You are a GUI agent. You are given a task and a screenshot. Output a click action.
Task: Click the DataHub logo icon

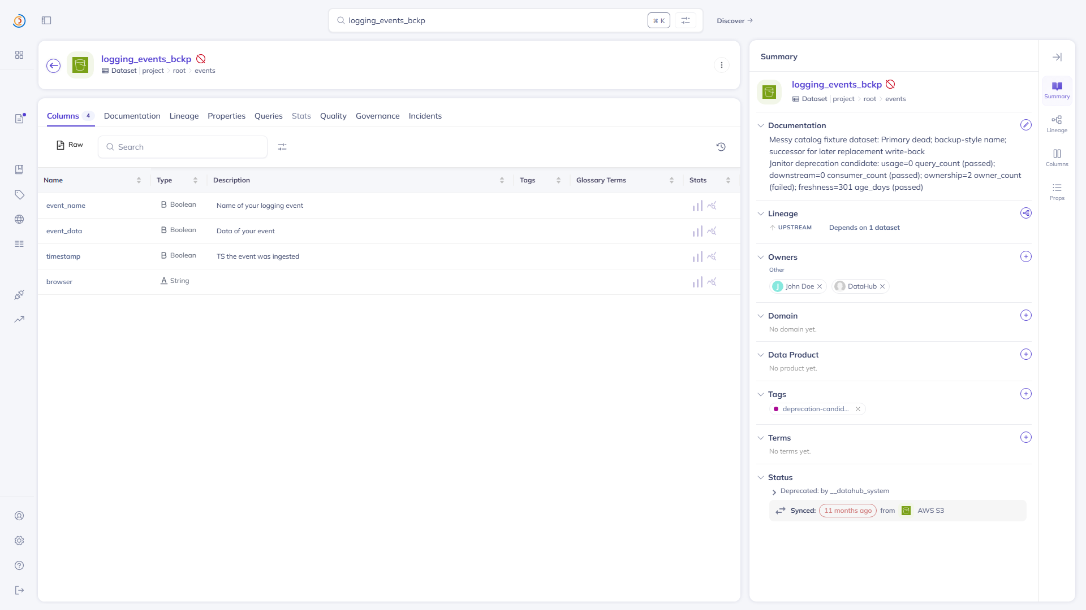(x=19, y=21)
